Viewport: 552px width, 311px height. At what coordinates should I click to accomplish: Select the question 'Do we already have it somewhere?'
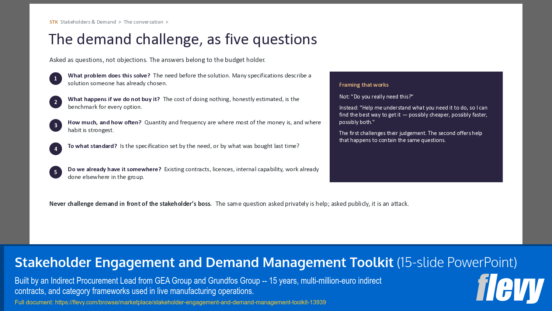[115, 169]
